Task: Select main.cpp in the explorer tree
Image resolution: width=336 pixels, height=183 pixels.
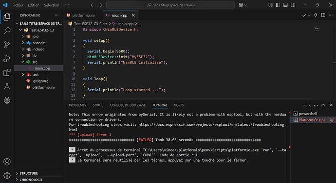Action: click(38, 68)
